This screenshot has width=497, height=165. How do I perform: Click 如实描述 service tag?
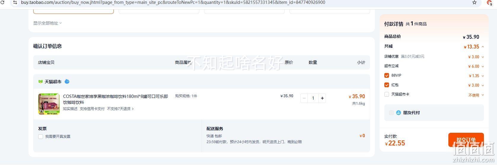point(70,109)
